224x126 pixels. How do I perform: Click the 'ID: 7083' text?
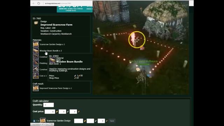coord(37,19)
